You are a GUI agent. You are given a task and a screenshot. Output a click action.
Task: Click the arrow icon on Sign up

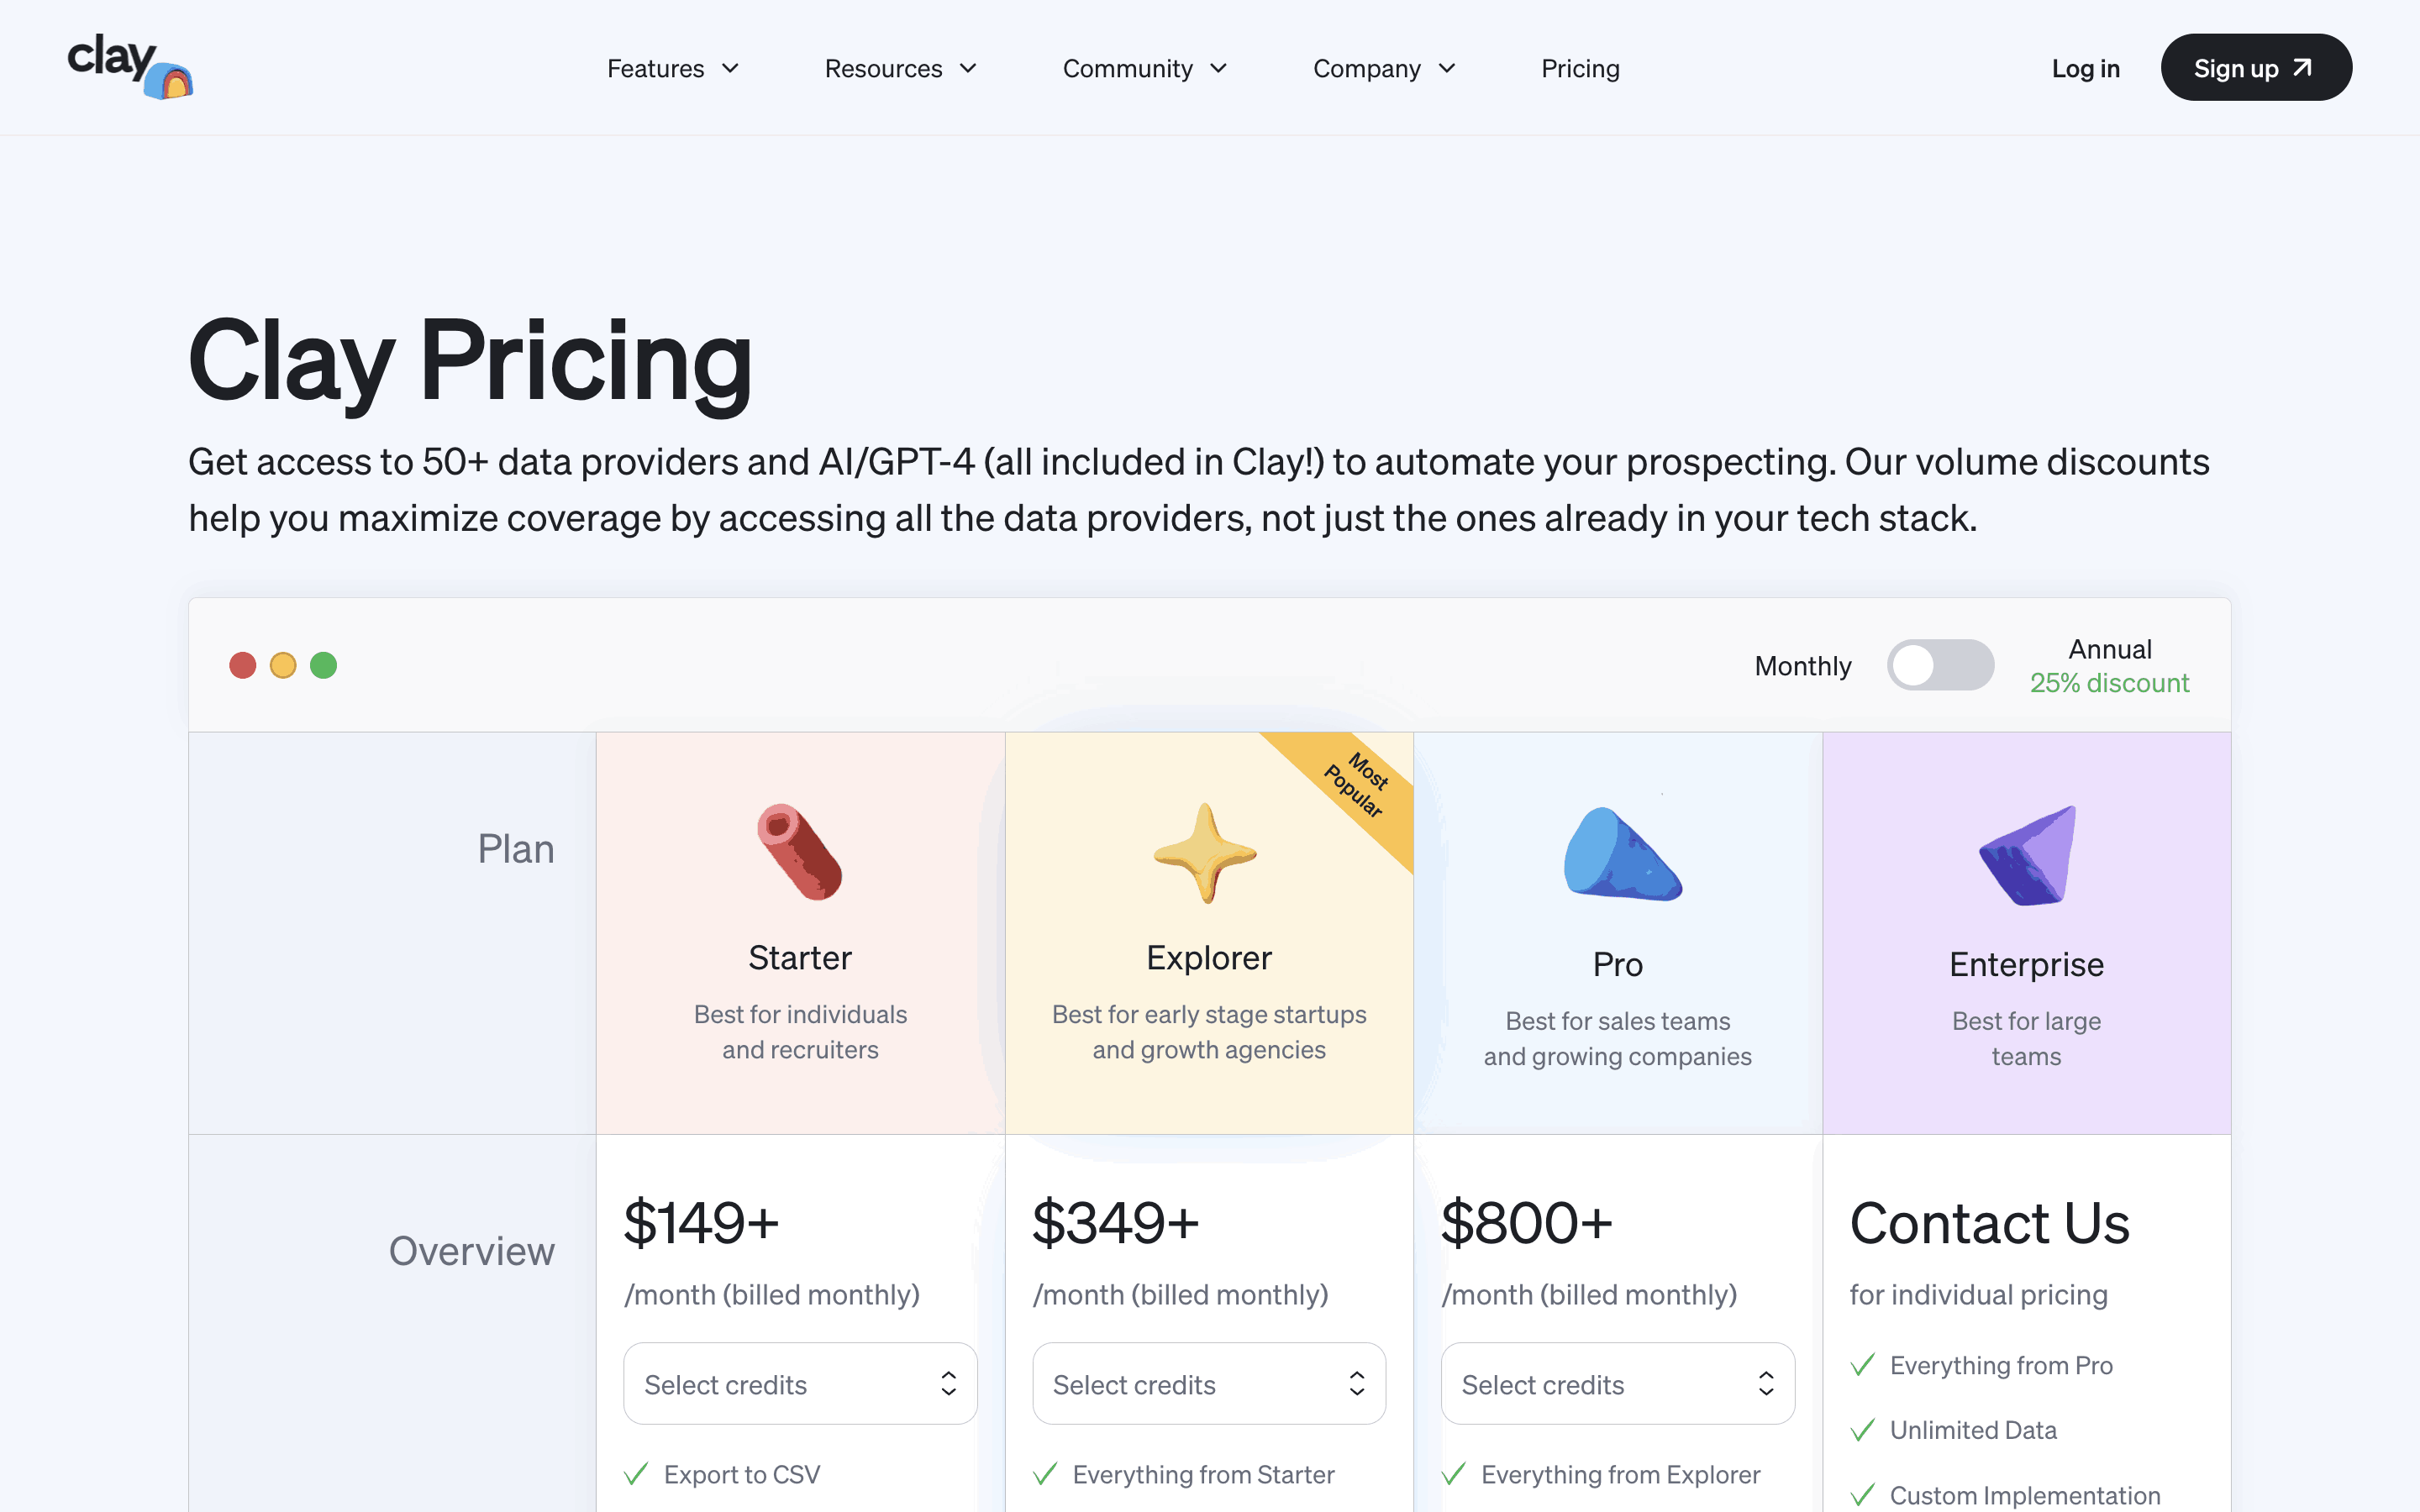2303,68
